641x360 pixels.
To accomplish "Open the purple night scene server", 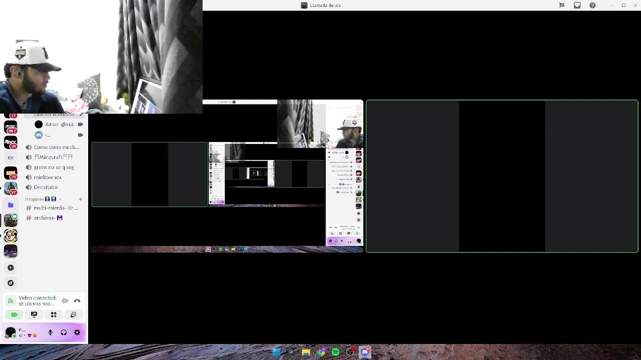I will 11,250.
